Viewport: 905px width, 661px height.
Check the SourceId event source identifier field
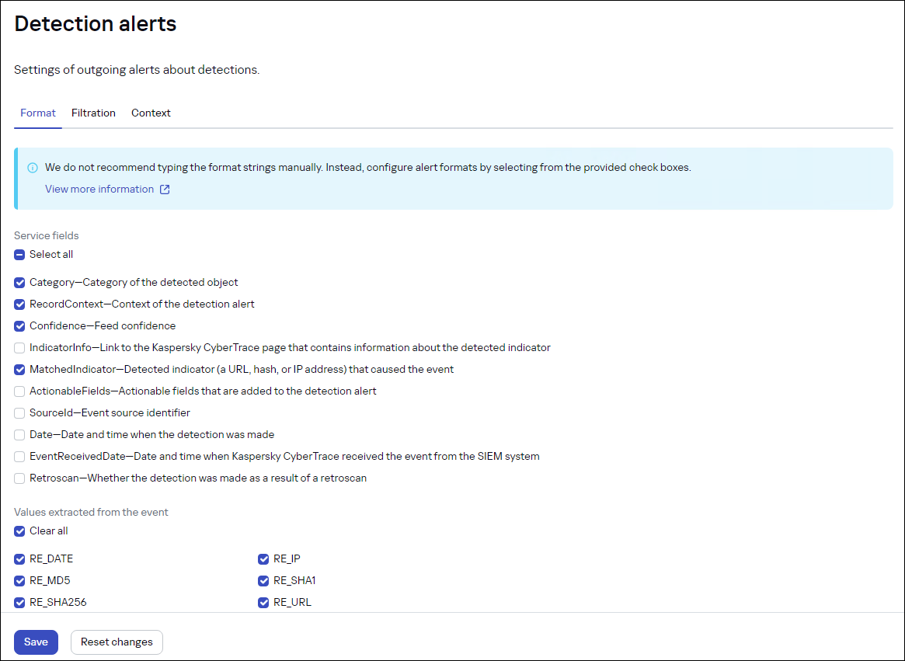pyautogui.click(x=19, y=412)
